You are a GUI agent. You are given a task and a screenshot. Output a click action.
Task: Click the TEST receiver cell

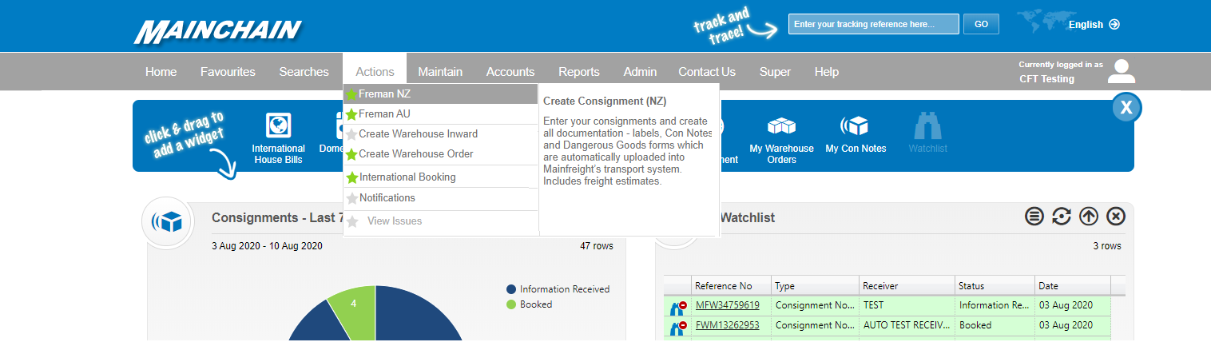point(907,305)
